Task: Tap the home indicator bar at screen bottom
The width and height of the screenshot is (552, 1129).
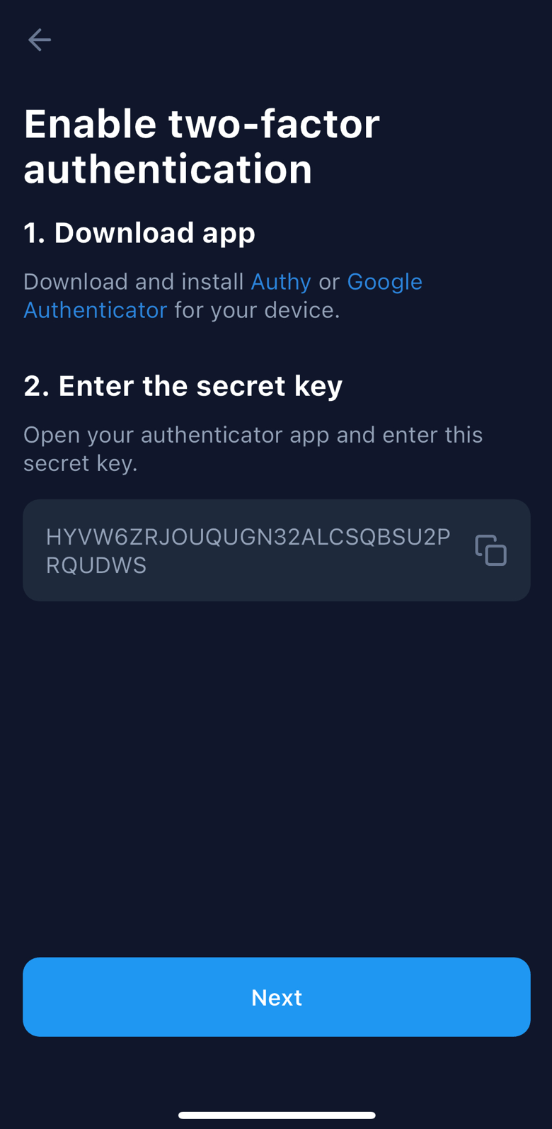Action: (277, 1115)
